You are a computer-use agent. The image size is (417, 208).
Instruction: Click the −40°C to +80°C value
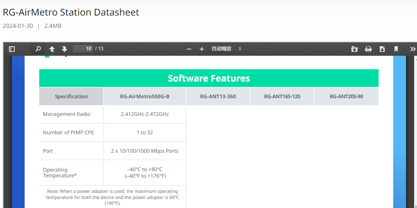click(145, 170)
